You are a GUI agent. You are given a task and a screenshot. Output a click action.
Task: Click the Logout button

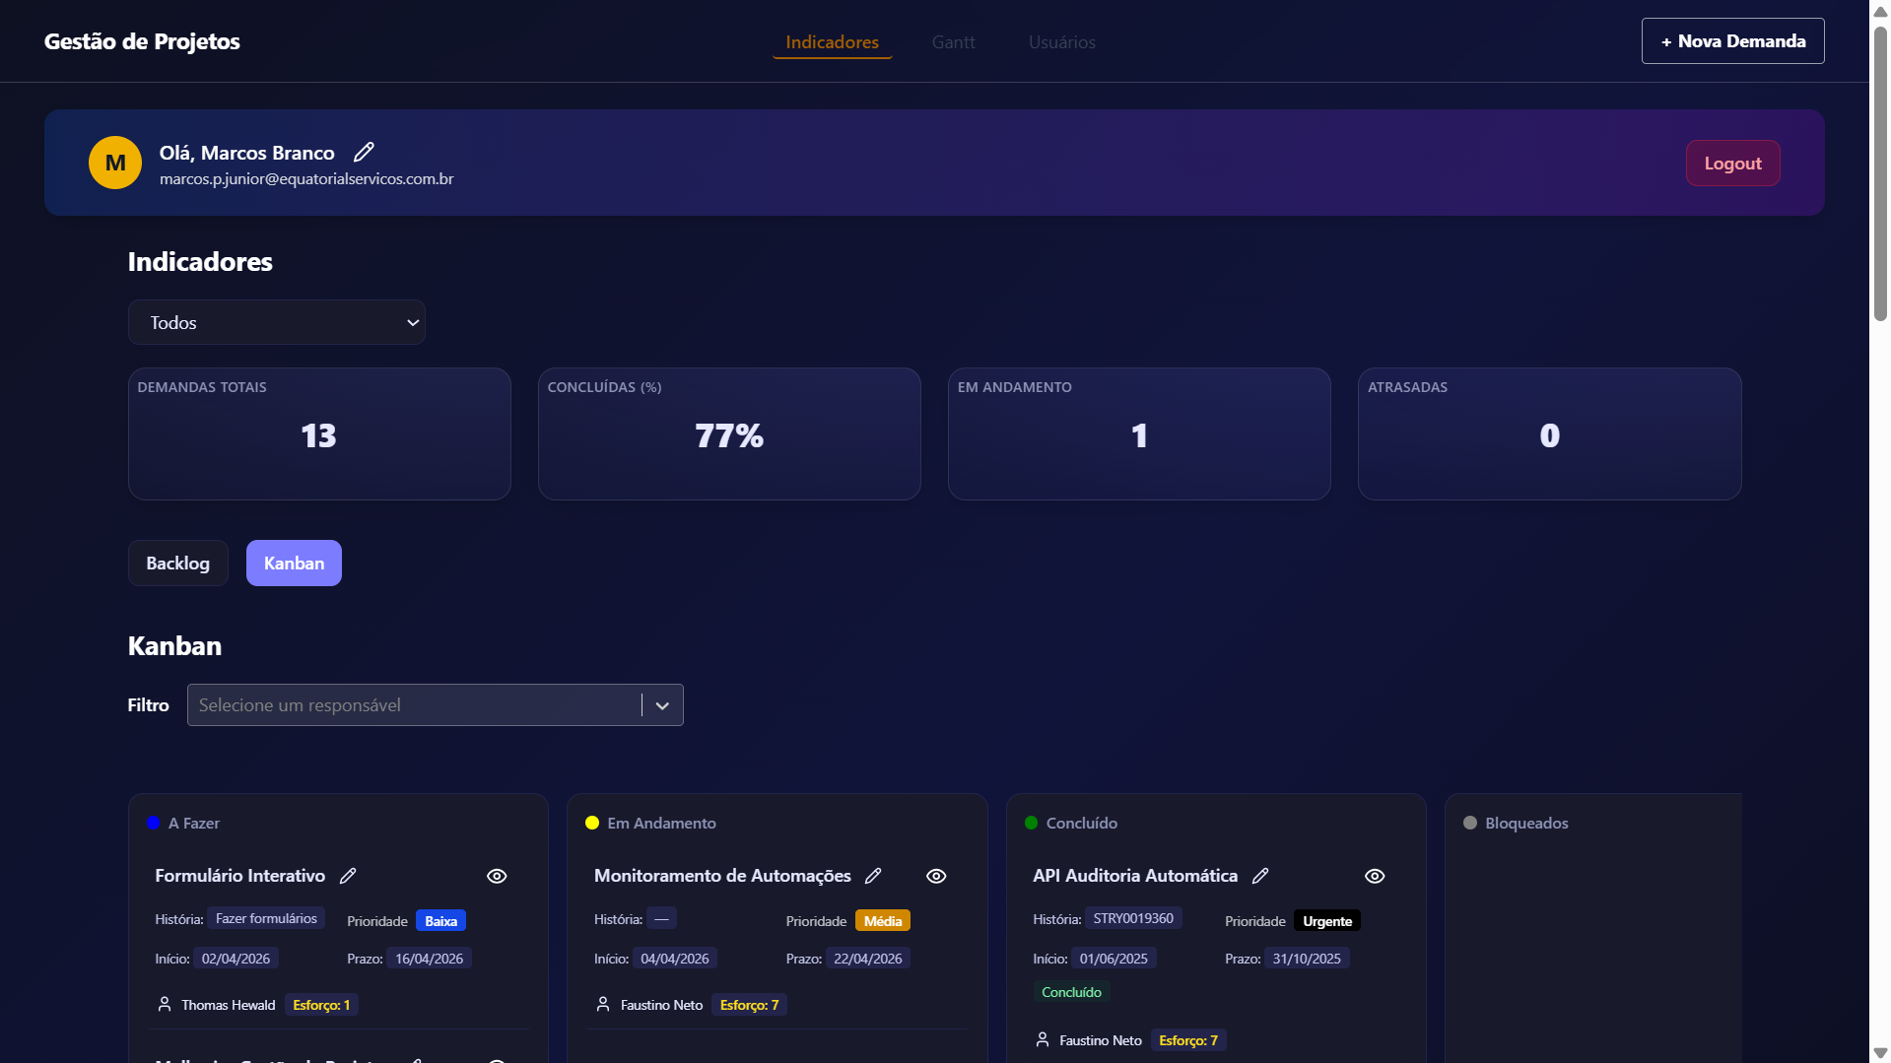point(1732,164)
